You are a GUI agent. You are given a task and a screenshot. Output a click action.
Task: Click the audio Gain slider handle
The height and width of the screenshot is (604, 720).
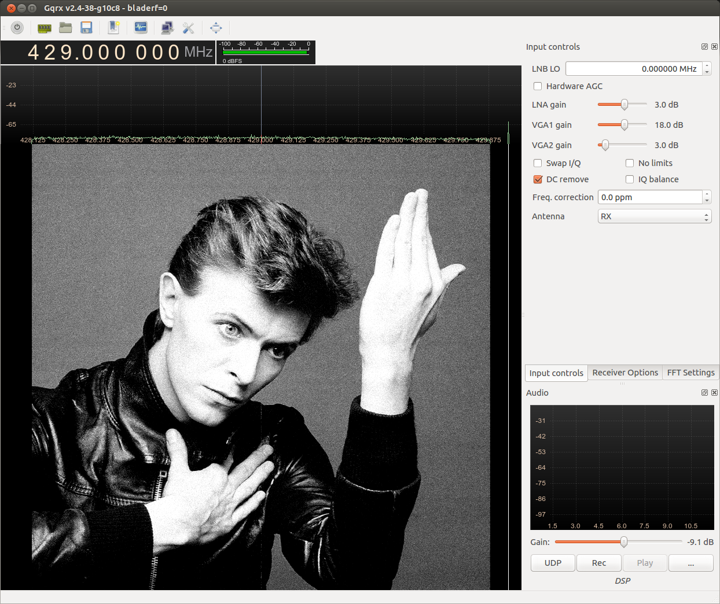[623, 542]
